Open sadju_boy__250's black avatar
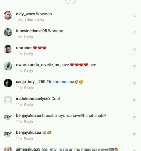The height and width of the screenshot is (151, 141). tap(8, 83)
